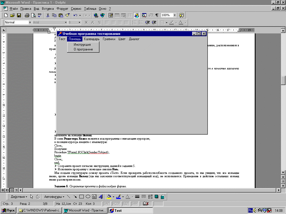
Task: Click the Columns icon
Action: [130, 15]
